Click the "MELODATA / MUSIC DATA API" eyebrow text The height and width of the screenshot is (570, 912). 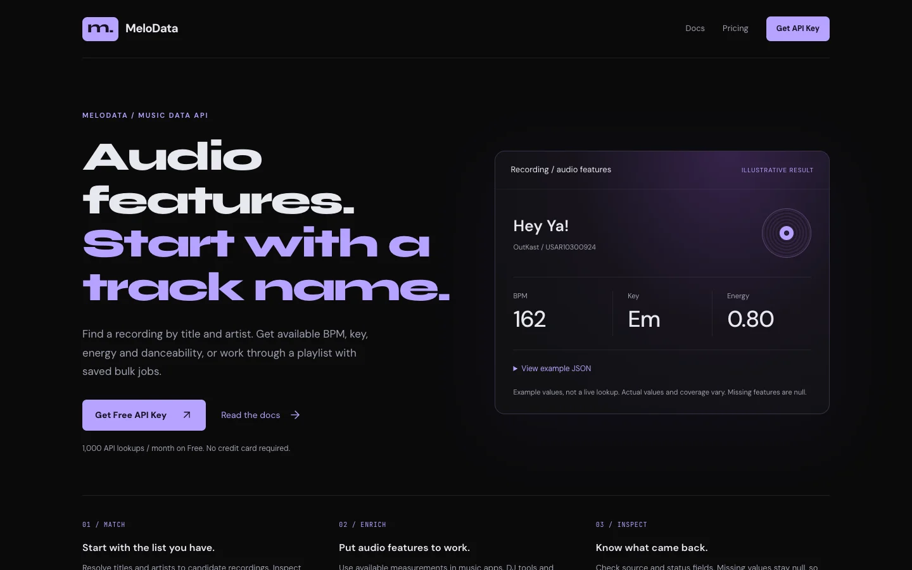point(145,115)
